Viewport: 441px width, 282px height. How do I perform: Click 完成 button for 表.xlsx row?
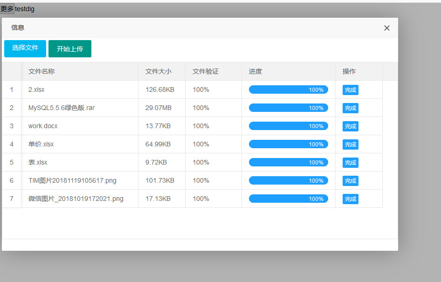pyautogui.click(x=350, y=163)
